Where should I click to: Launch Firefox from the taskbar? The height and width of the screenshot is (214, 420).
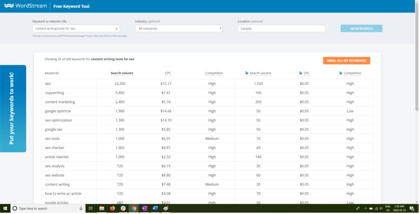click(112, 209)
